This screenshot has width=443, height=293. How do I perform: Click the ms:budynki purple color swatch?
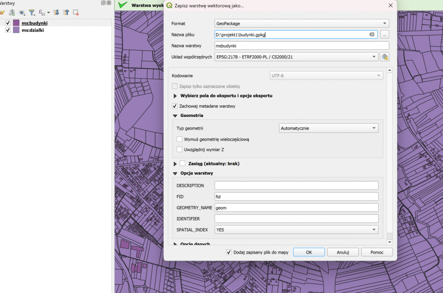coord(16,23)
